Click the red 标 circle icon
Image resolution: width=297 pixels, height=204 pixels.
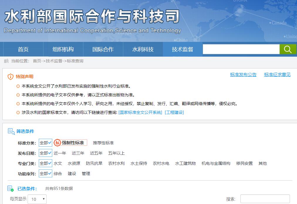click(x=57, y=143)
